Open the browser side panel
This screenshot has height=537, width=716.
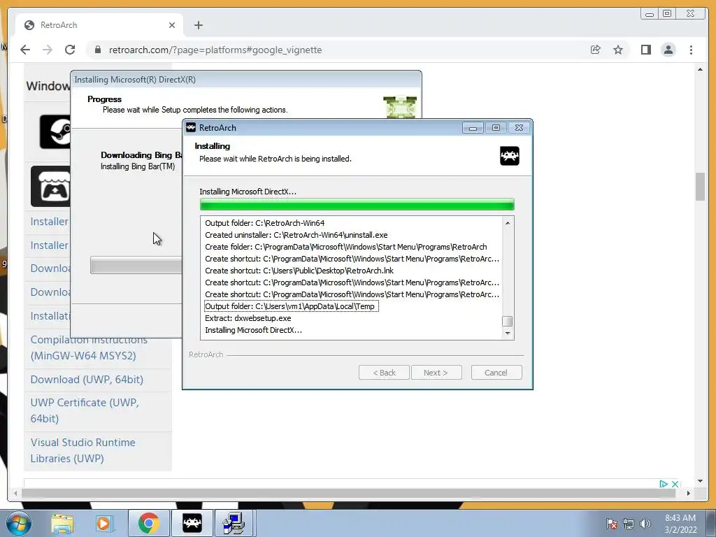[645, 50]
